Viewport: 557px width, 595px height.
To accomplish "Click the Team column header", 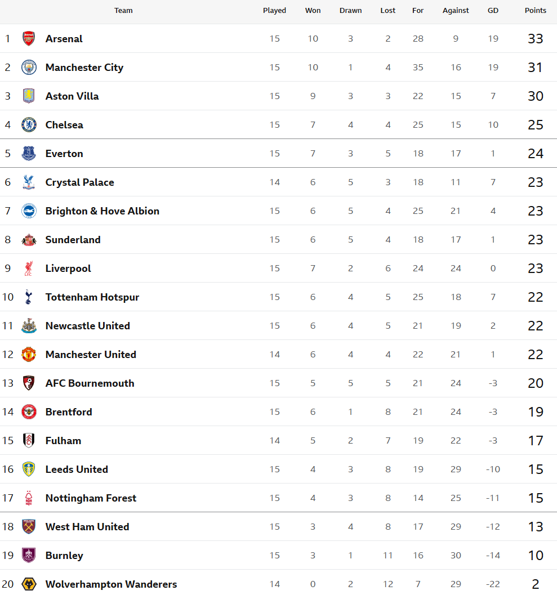I will coord(123,11).
